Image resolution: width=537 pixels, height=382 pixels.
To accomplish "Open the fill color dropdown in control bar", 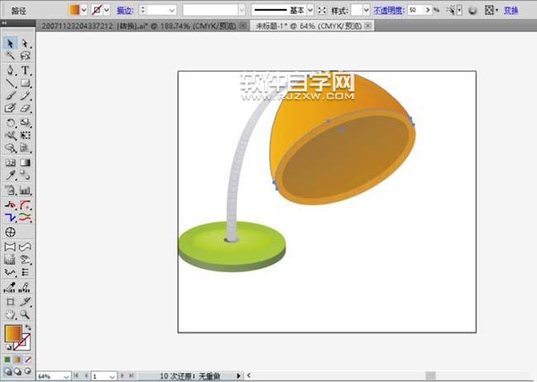I will click(83, 10).
